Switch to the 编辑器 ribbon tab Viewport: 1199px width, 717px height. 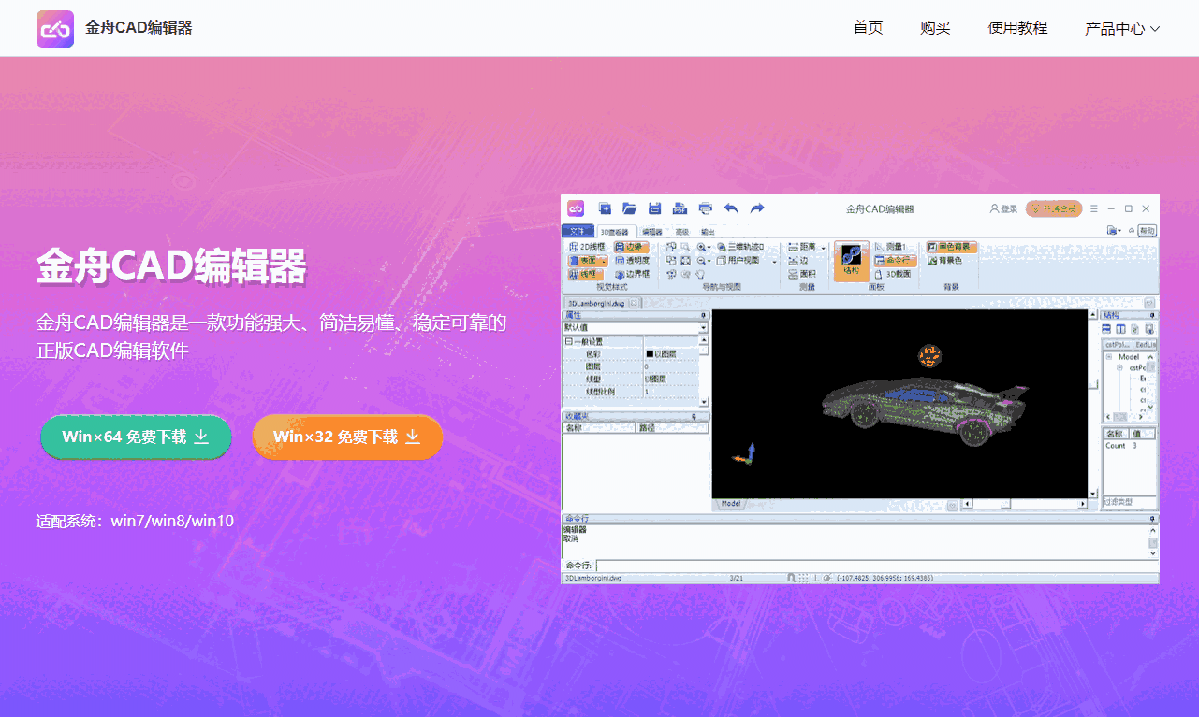point(652,231)
